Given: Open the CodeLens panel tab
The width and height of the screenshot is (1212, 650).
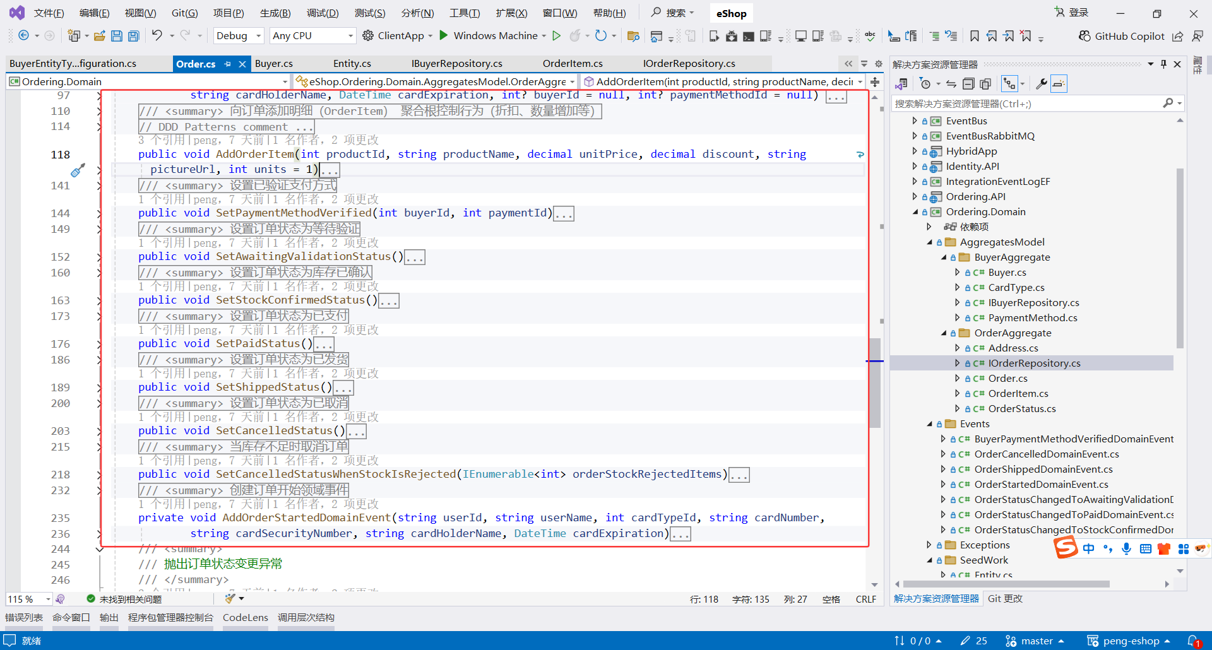Looking at the screenshot, I should (x=246, y=618).
